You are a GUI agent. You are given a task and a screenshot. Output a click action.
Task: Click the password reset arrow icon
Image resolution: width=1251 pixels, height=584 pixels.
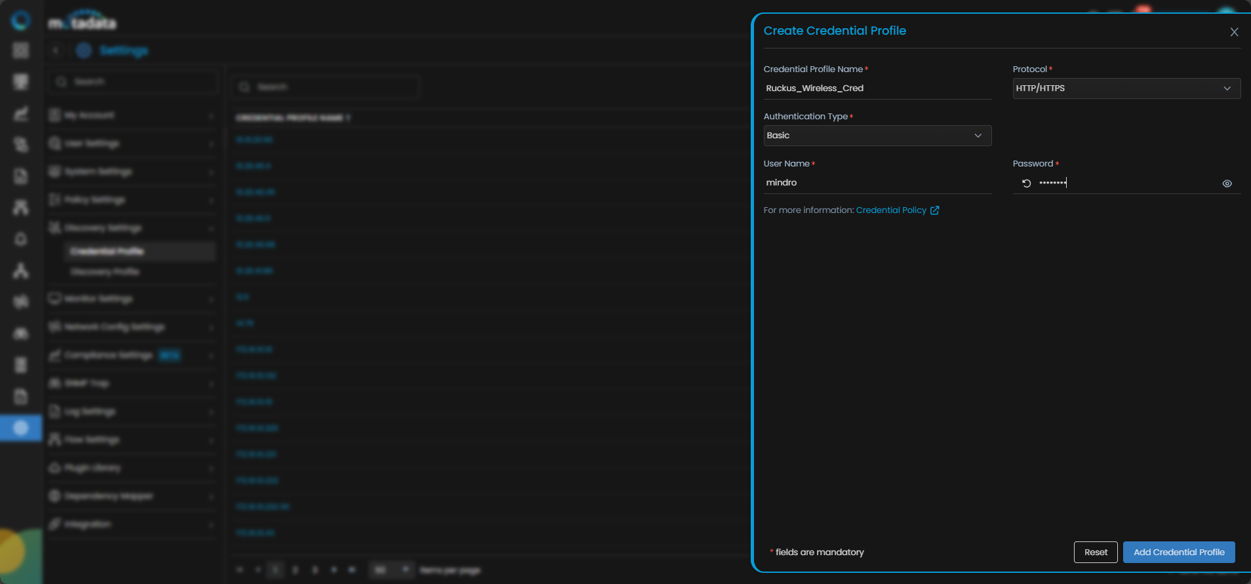pyautogui.click(x=1026, y=184)
